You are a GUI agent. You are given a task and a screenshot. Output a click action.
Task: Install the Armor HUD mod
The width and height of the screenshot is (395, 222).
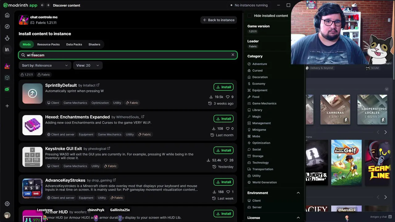(x=223, y=214)
